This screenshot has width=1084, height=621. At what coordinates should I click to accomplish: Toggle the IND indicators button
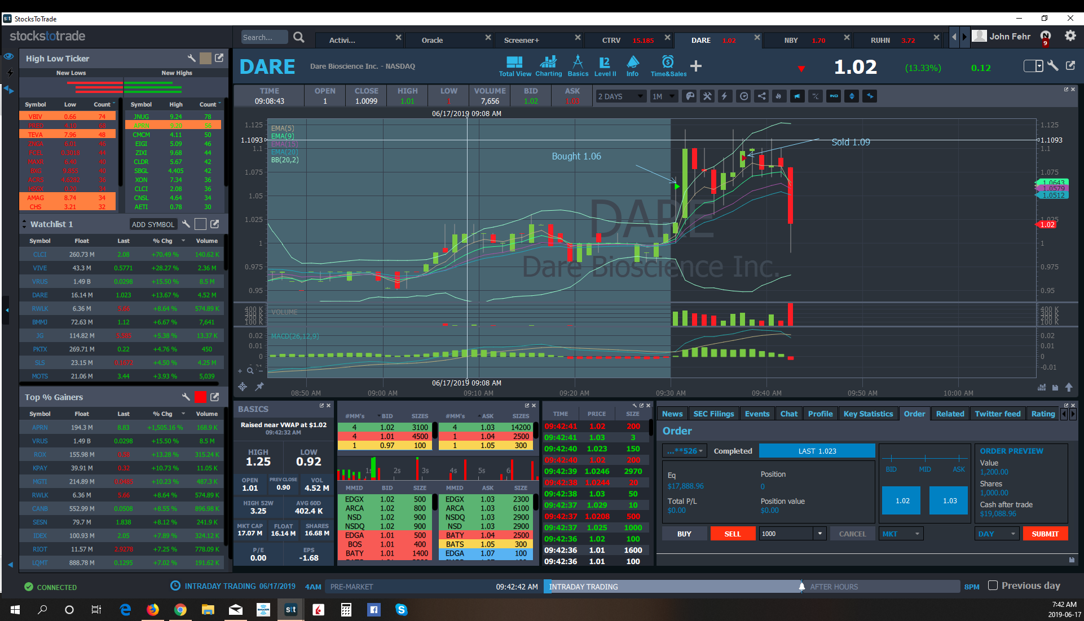point(834,96)
